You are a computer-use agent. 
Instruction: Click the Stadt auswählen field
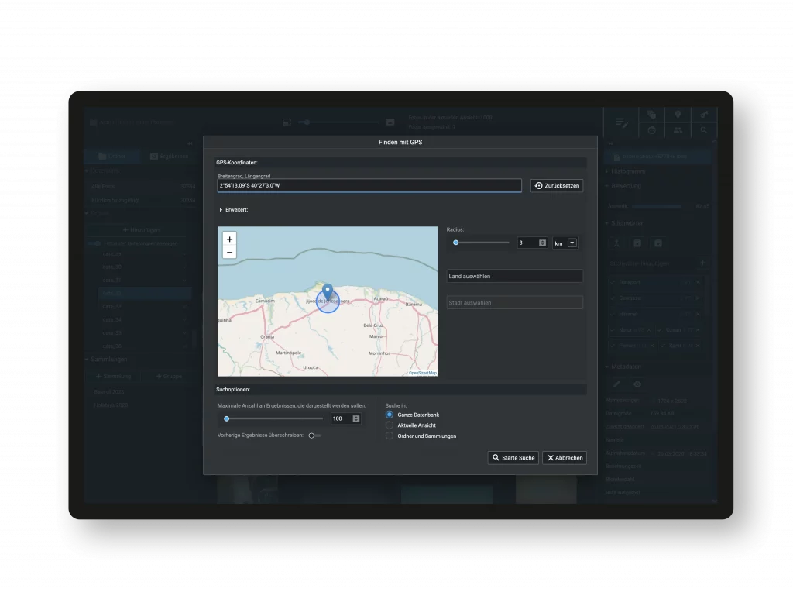[x=514, y=302]
